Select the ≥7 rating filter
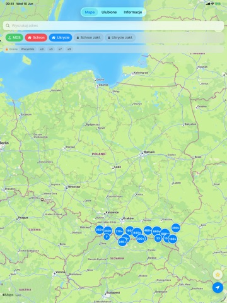Viewport: 227px width, 303px height. tap(60, 49)
